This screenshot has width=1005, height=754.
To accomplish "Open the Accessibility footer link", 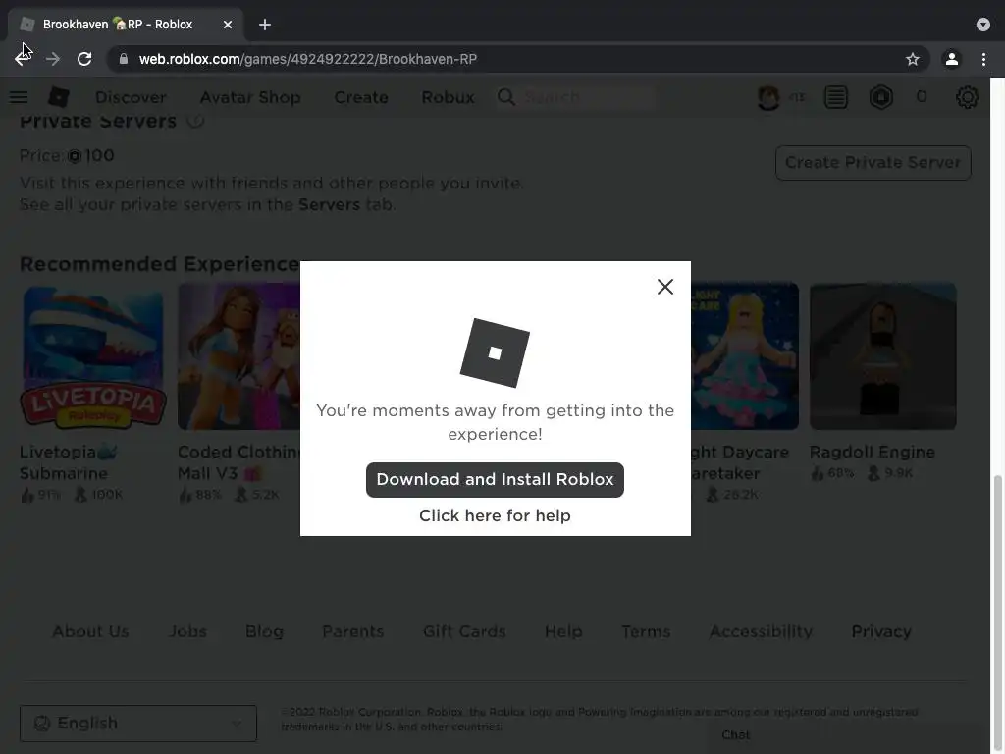I will click(761, 631).
